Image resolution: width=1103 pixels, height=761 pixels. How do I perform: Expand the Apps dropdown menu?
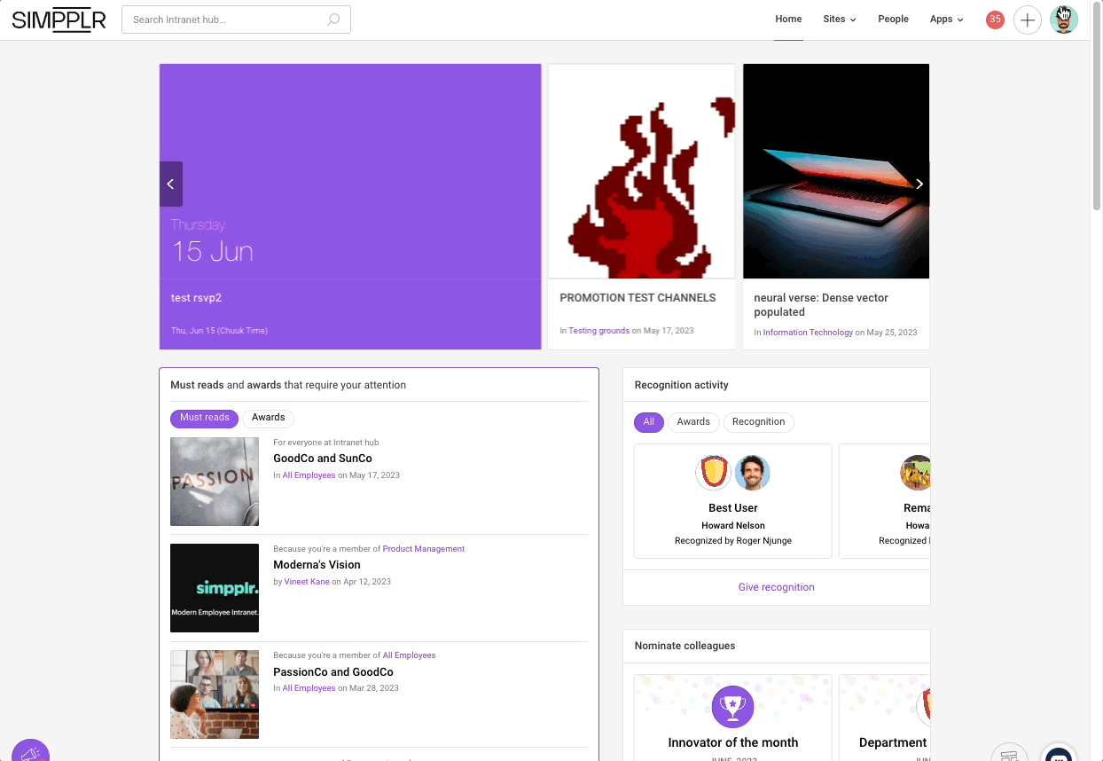coord(946,20)
